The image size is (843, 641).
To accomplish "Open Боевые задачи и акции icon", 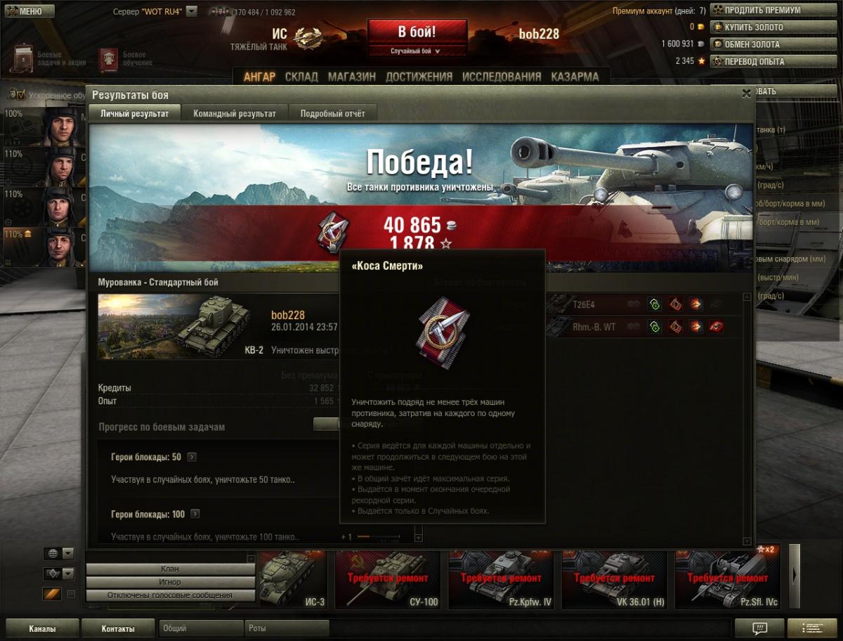I will click(22, 59).
